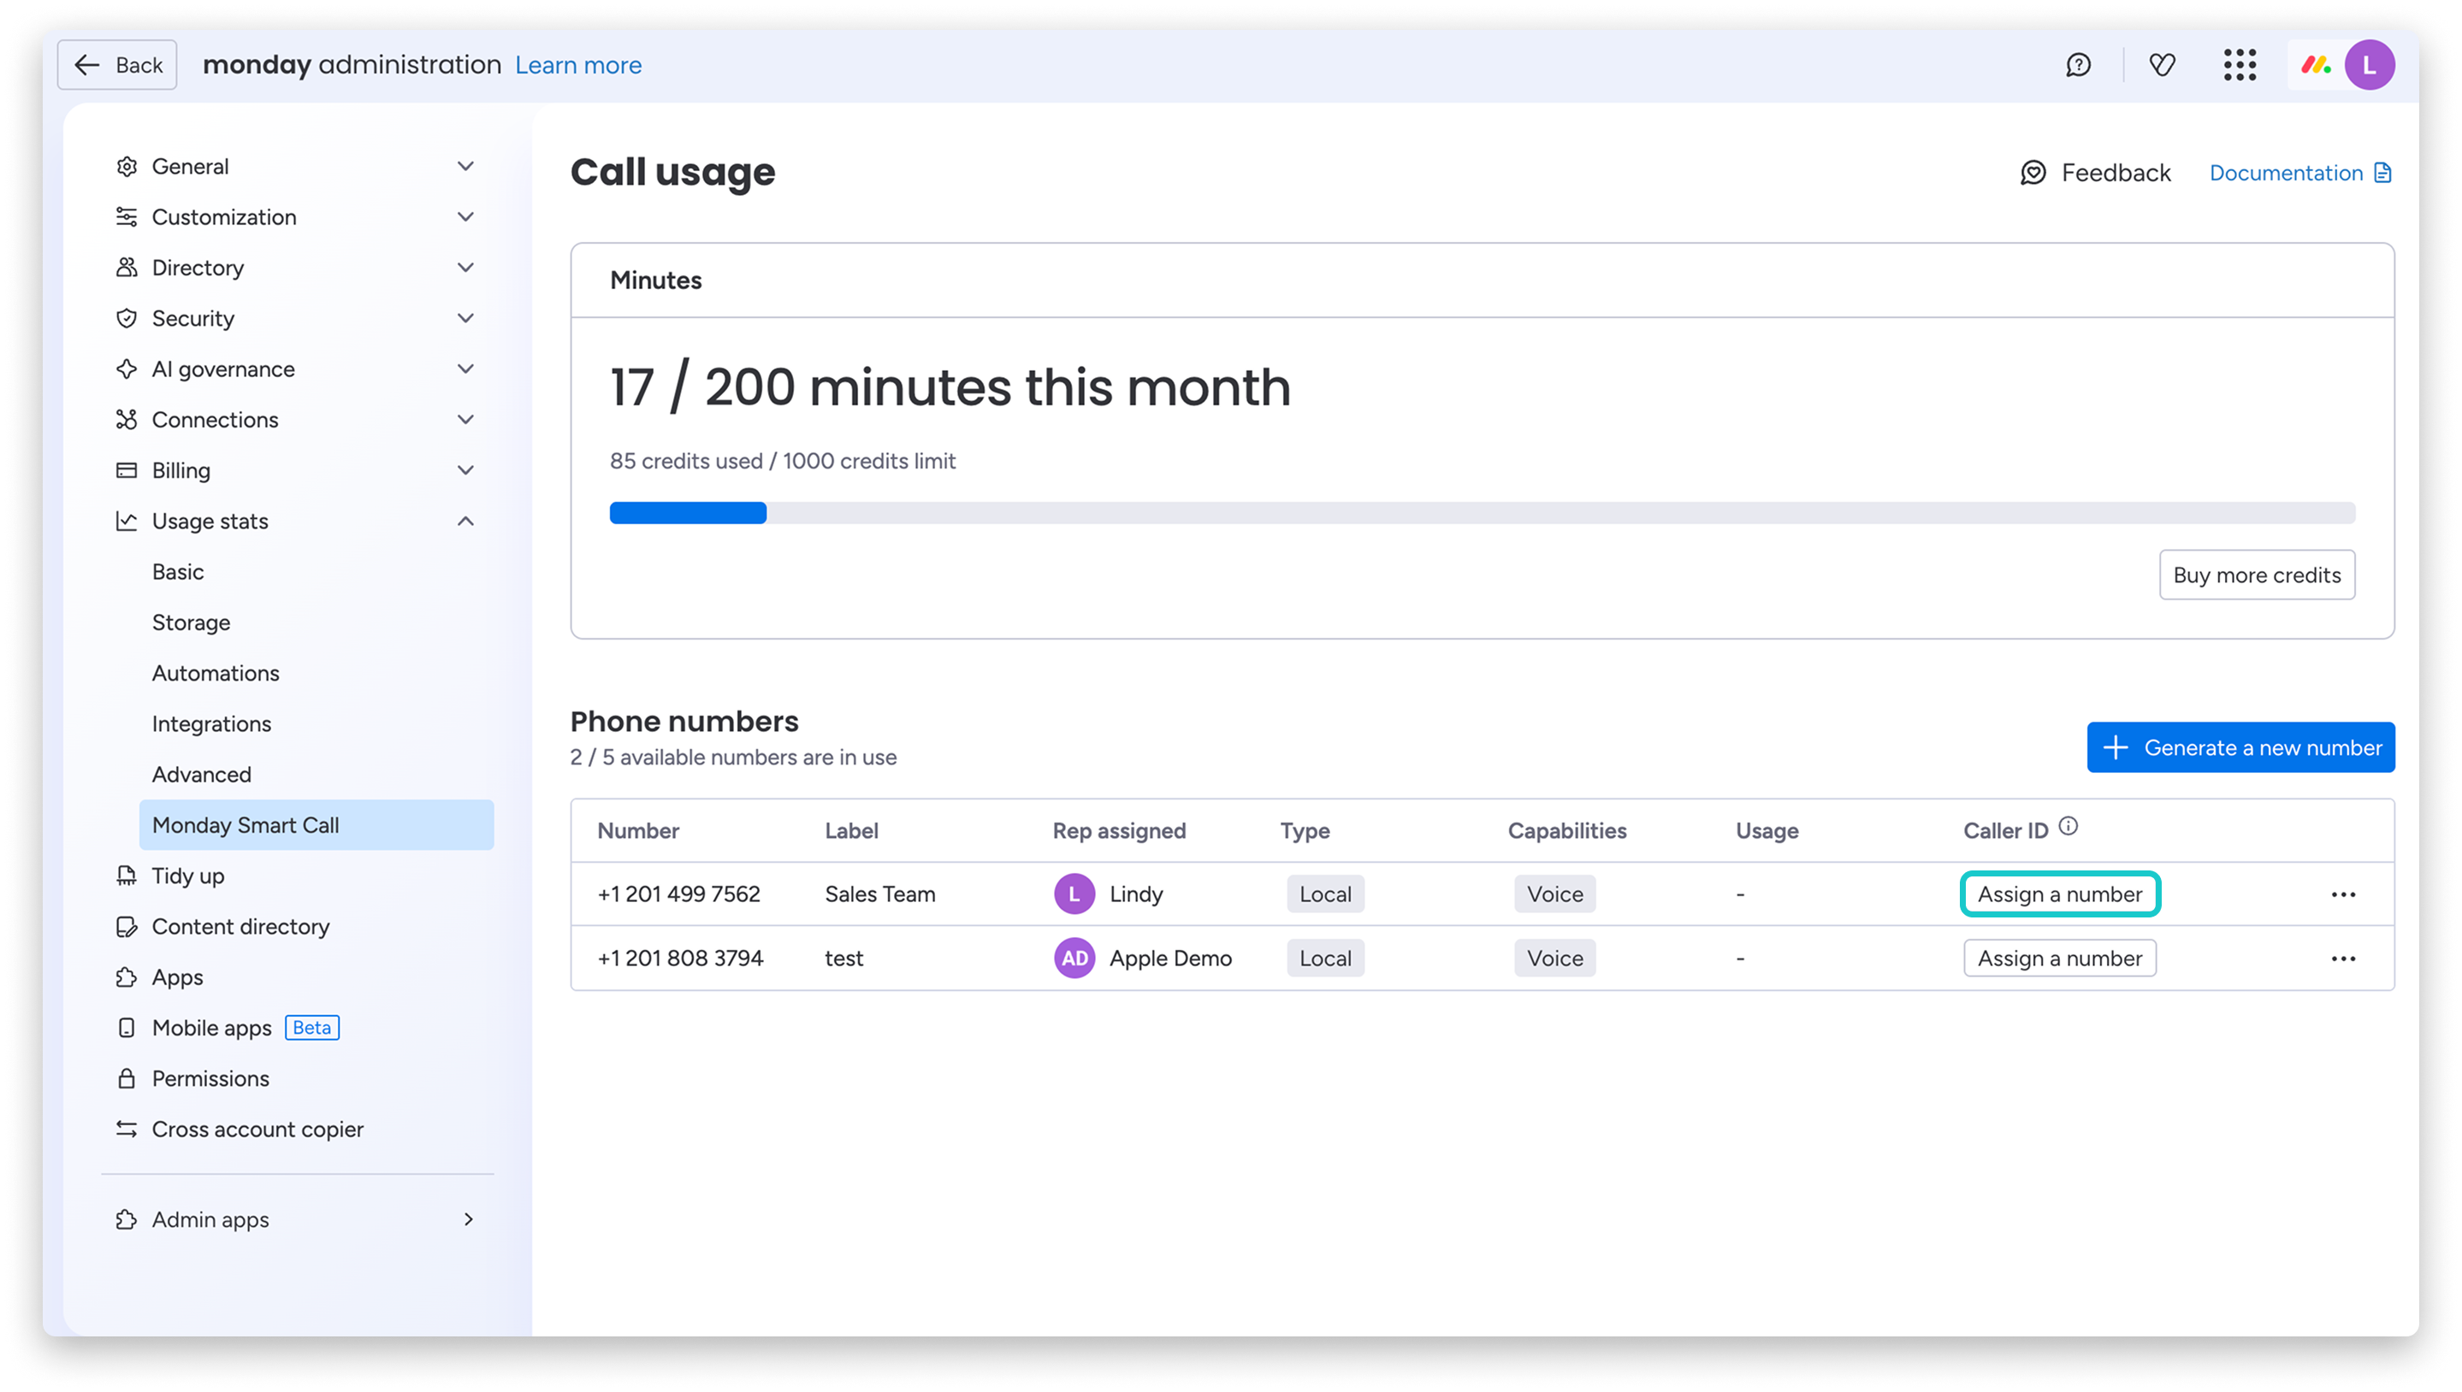Click phone number +1 201 499 7562

(678, 894)
